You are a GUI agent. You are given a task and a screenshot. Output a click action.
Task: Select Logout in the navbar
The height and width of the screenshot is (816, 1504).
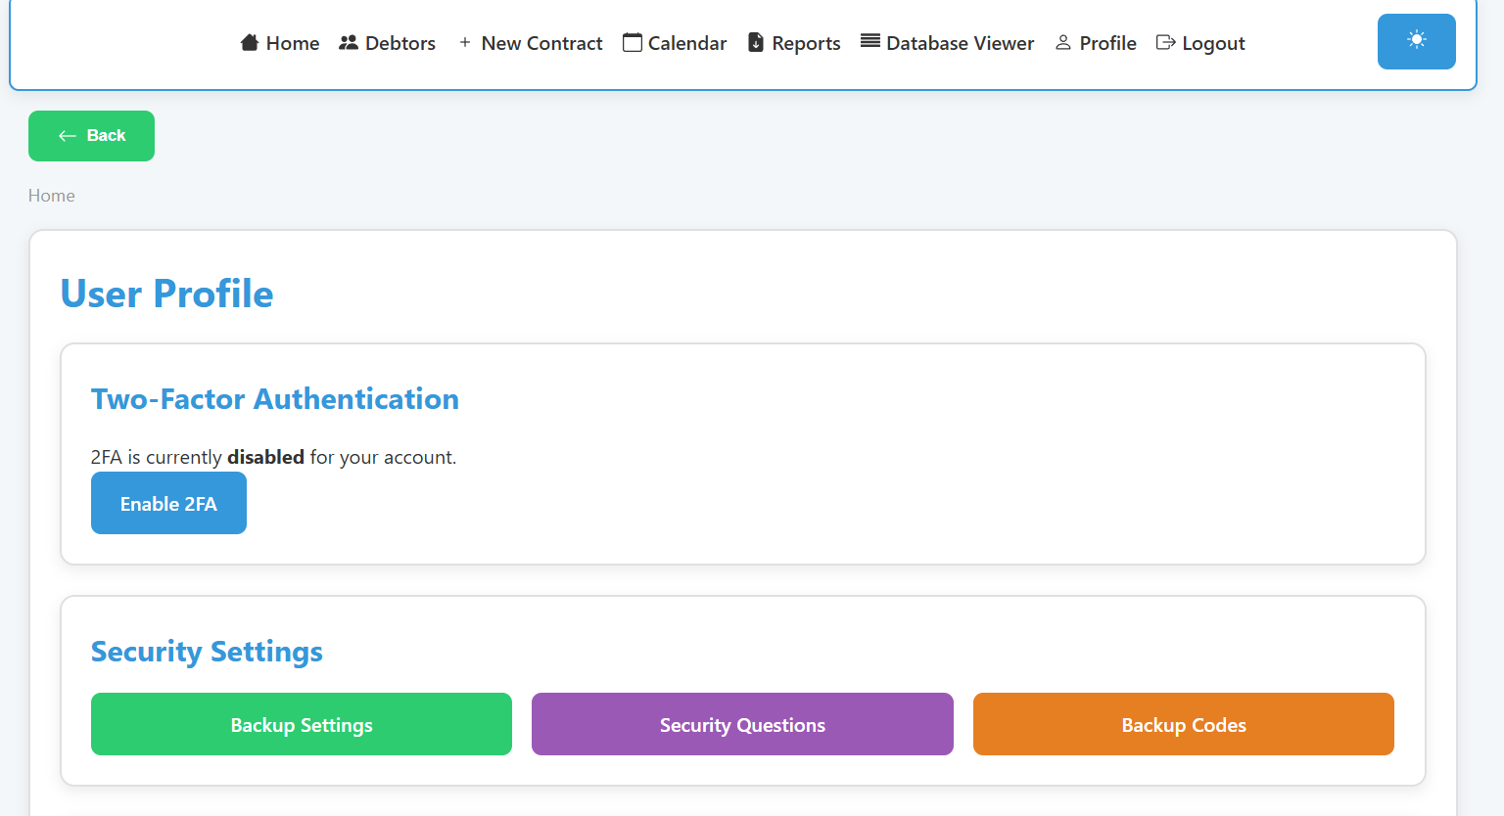[x=1200, y=43]
